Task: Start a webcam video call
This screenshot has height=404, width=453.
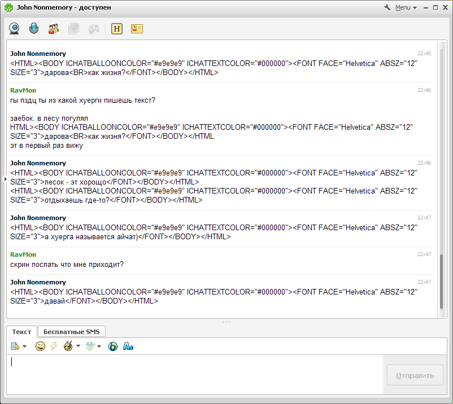Action: point(14,29)
